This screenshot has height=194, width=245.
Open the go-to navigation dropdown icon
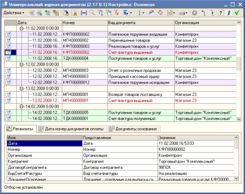point(128,13)
